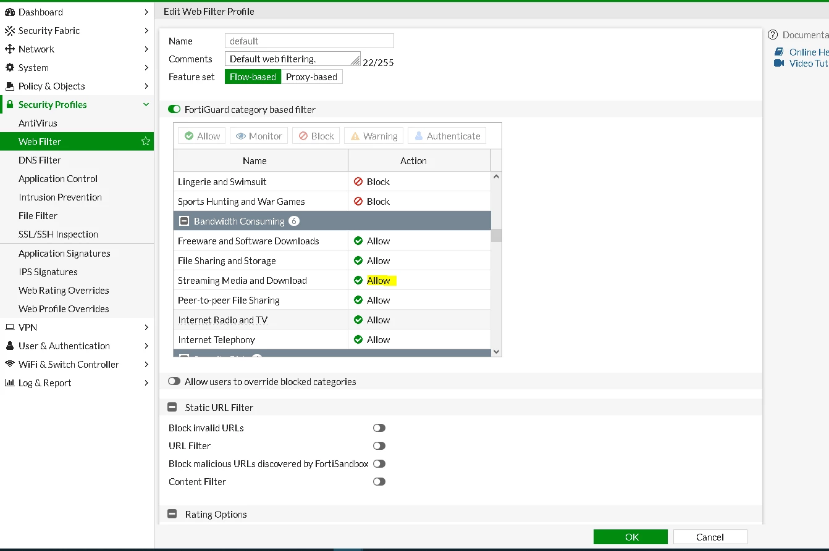The width and height of the screenshot is (829, 551).
Task: Click the Security Fabric icon
Action: [x=9, y=30]
